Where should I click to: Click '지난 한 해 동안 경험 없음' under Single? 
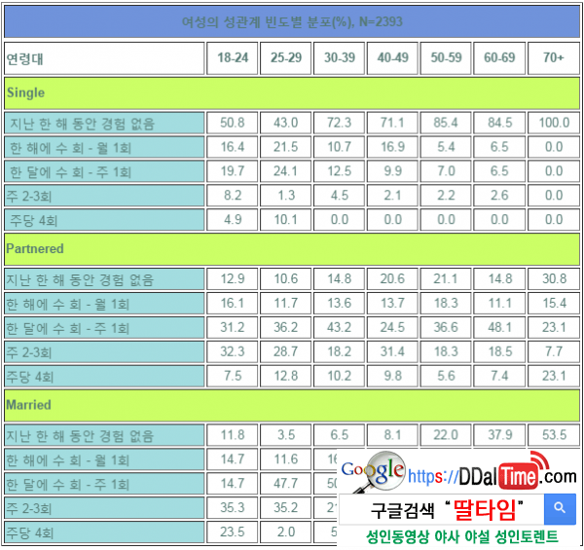(x=104, y=123)
